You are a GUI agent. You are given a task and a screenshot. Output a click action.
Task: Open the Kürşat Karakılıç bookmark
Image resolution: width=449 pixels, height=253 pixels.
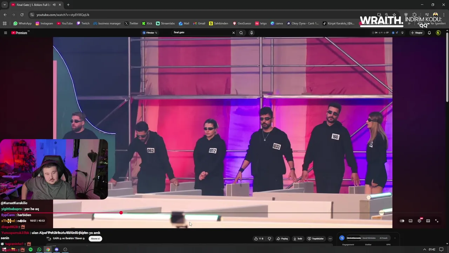[x=339, y=24]
